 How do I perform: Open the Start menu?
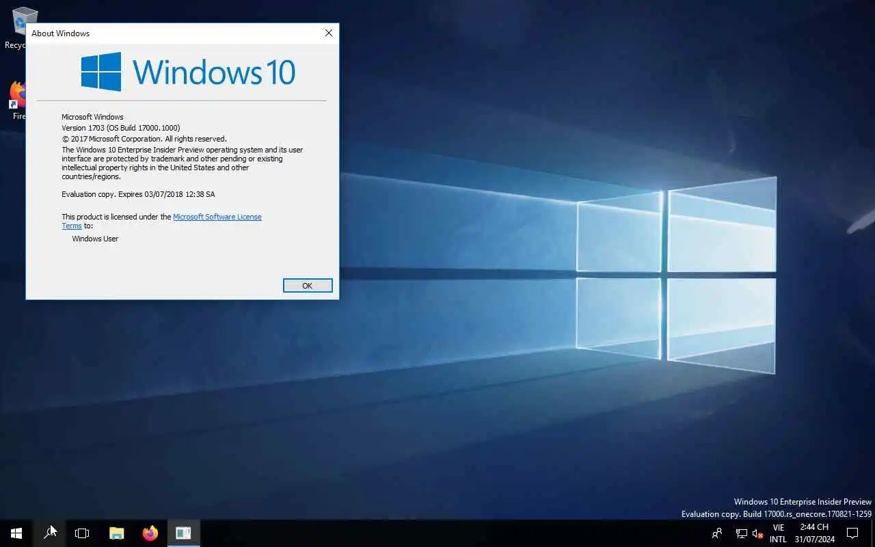16,533
